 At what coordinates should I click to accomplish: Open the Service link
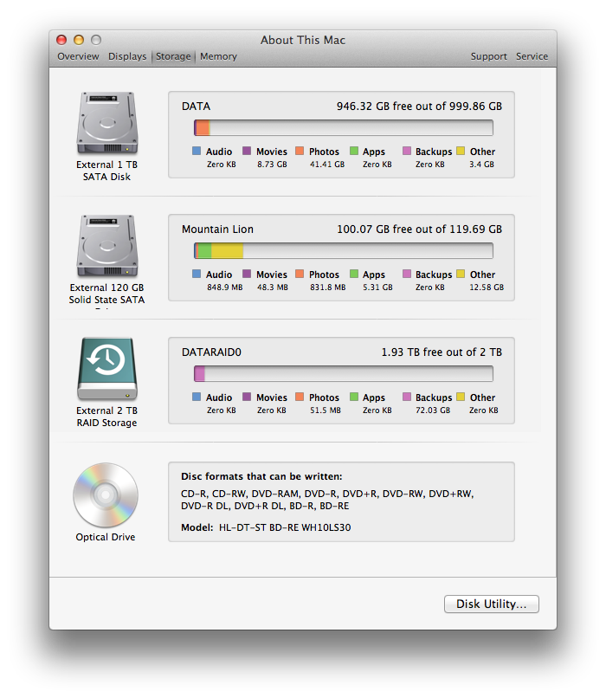coord(532,56)
